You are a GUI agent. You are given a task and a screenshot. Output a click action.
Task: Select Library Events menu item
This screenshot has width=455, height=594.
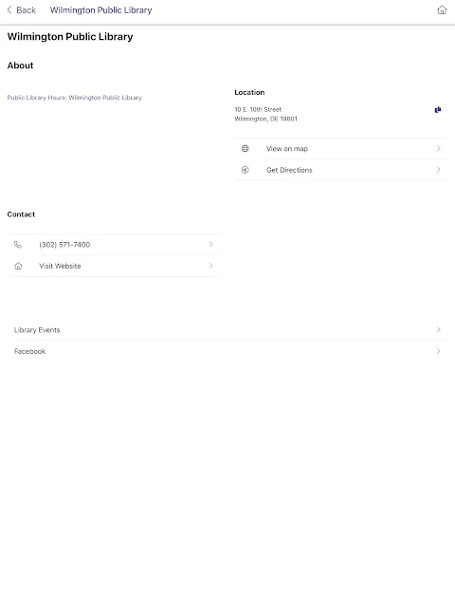(227, 329)
